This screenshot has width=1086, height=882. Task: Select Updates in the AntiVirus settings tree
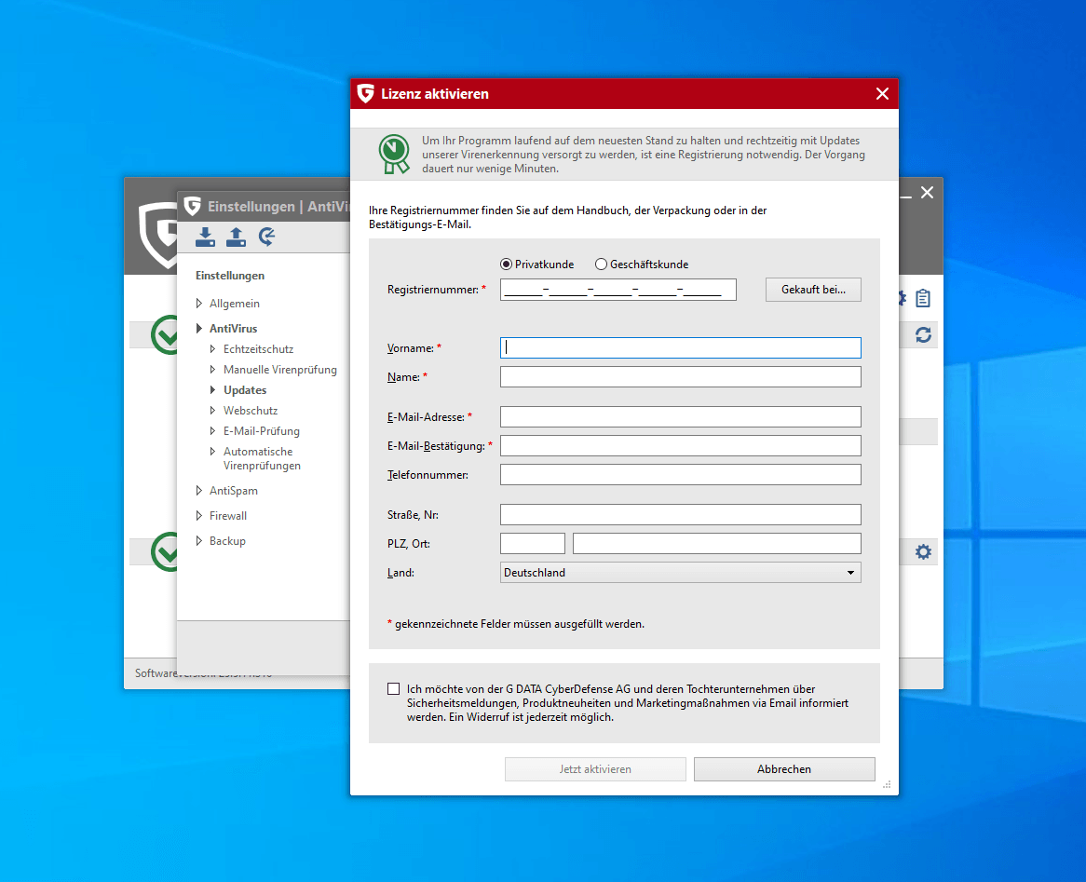tap(245, 390)
